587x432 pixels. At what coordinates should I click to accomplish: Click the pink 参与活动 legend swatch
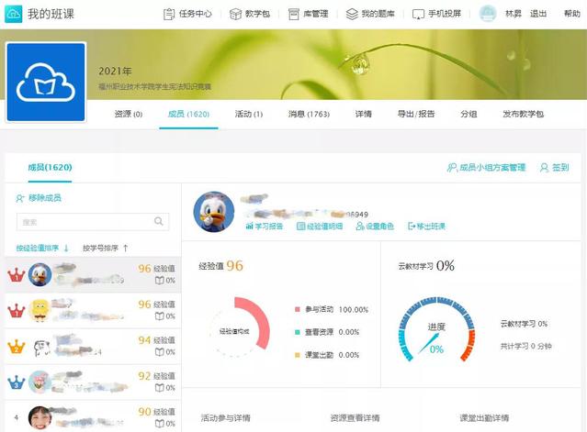(297, 310)
